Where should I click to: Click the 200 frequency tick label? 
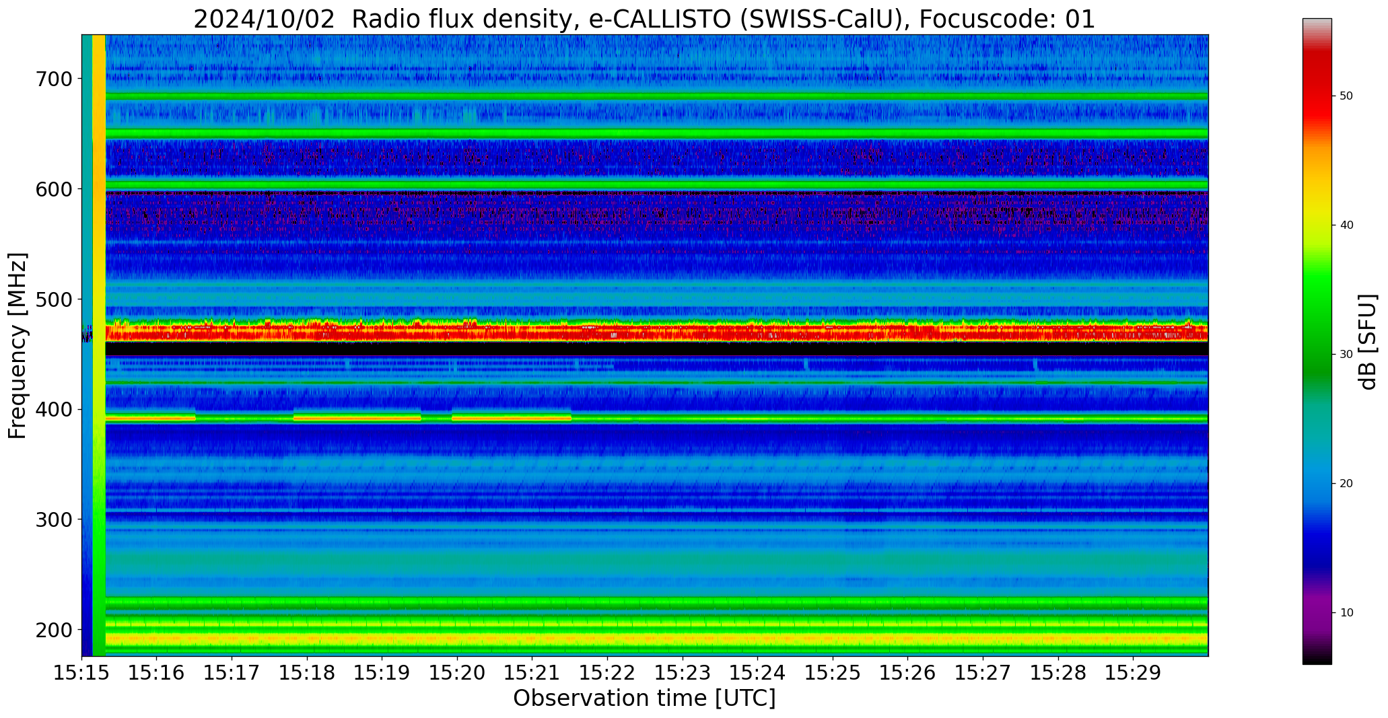(53, 629)
